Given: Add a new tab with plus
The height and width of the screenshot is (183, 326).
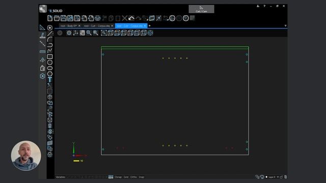Looking at the screenshot, I should [149, 26].
